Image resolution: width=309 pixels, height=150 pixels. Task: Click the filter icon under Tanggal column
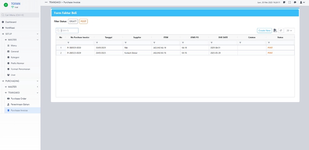[97, 43]
